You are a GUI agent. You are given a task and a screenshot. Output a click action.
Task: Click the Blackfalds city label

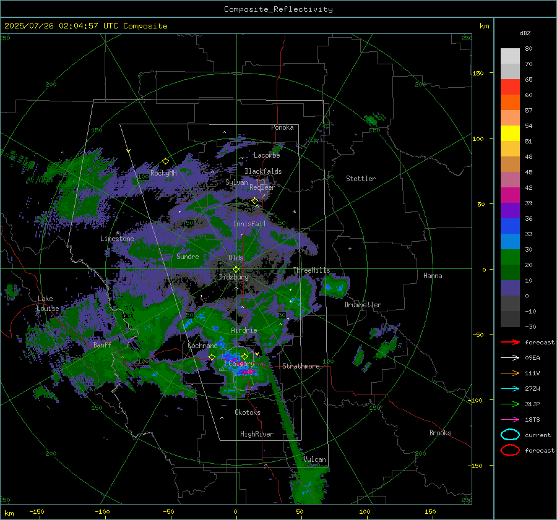tap(263, 171)
